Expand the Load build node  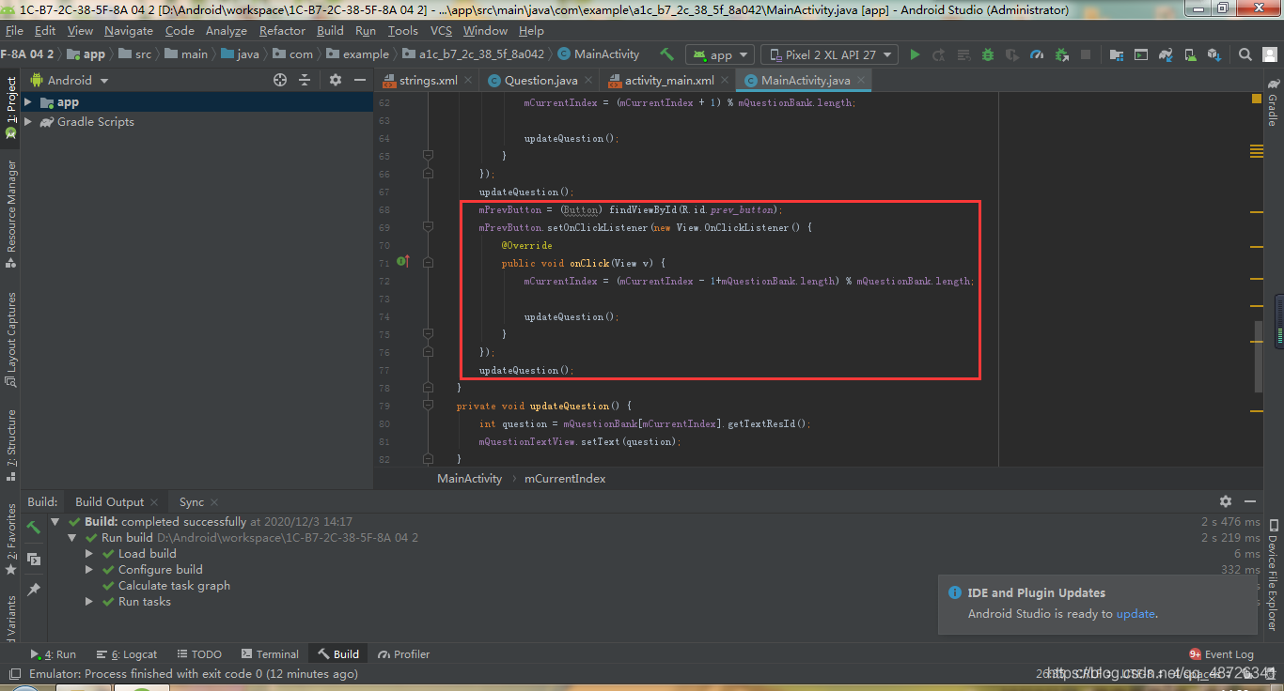click(89, 554)
